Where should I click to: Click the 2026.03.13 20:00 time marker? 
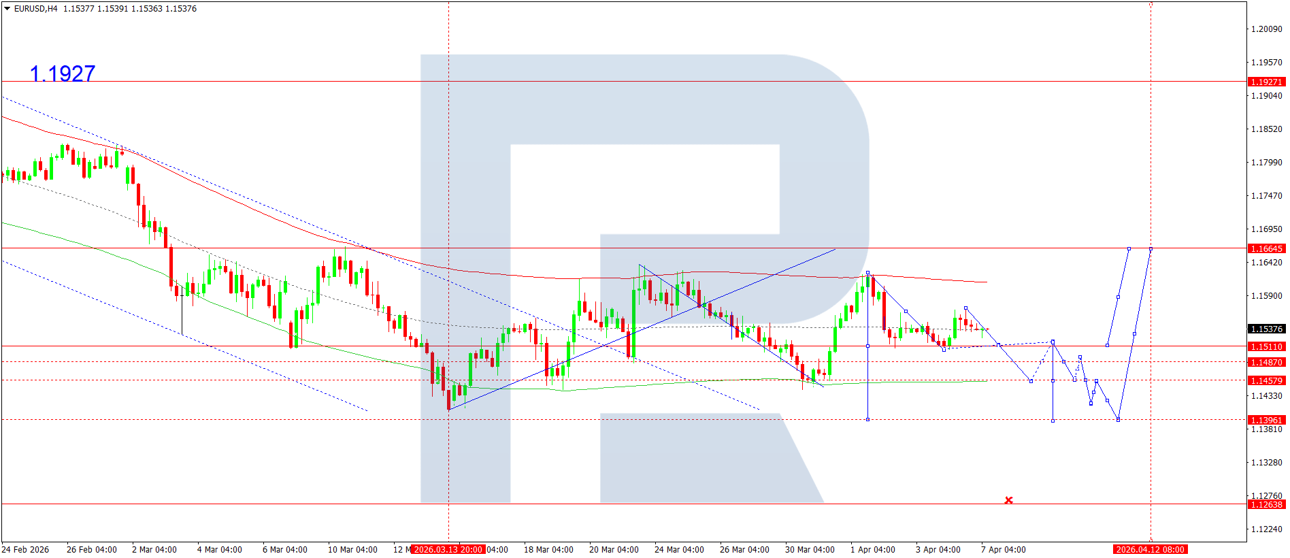tap(448, 549)
